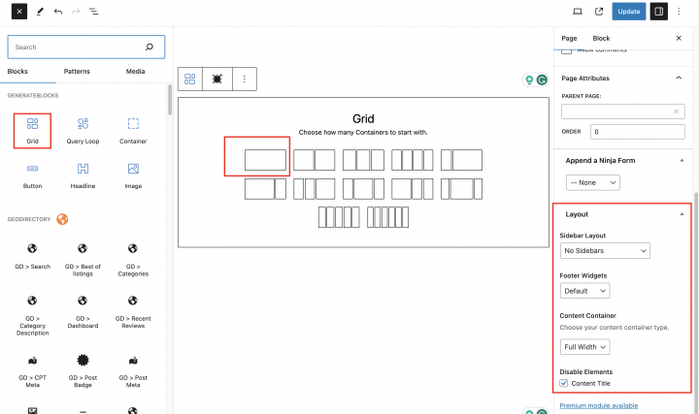Open the Footer Widgets dropdown
This screenshot has height=414, width=699.
584,291
